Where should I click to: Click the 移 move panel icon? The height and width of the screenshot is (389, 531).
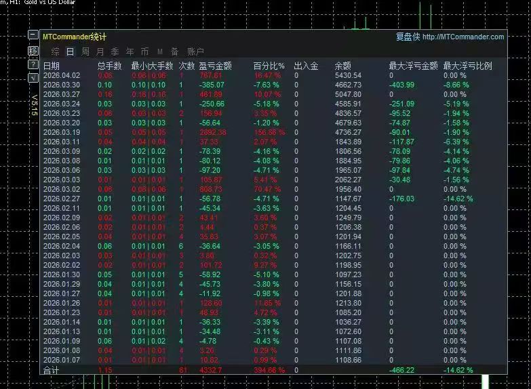point(33,51)
